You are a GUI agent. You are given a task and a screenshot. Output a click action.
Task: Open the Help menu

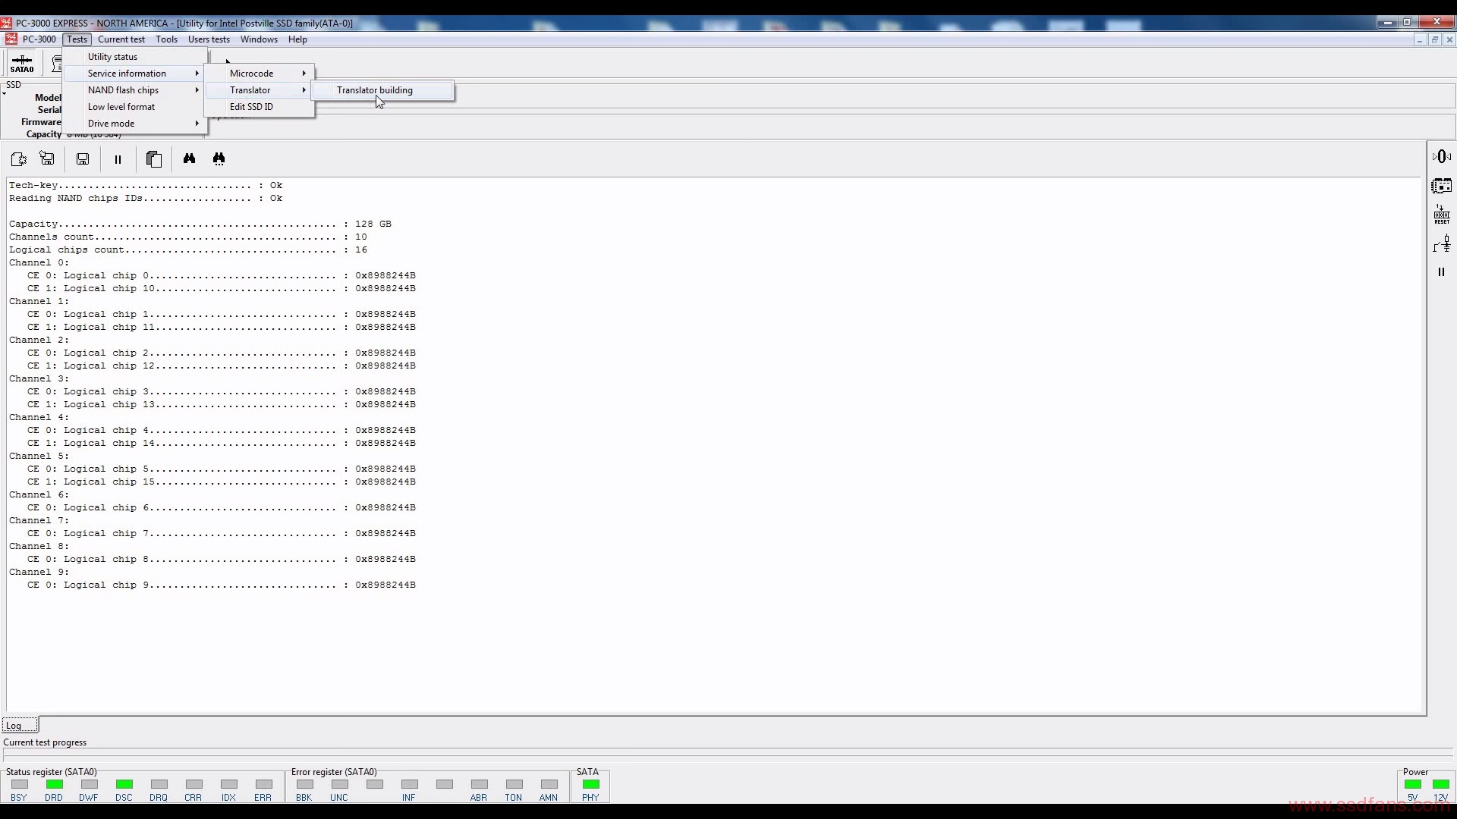tap(297, 39)
